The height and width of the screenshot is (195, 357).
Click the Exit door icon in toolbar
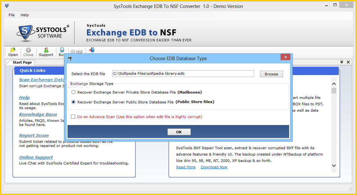[x=92, y=51]
